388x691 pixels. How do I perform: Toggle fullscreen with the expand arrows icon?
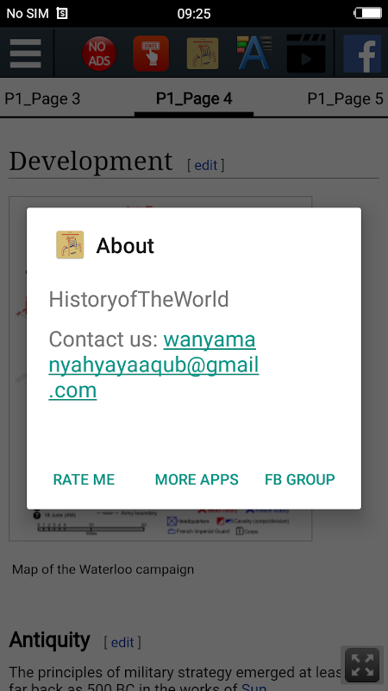point(362,665)
